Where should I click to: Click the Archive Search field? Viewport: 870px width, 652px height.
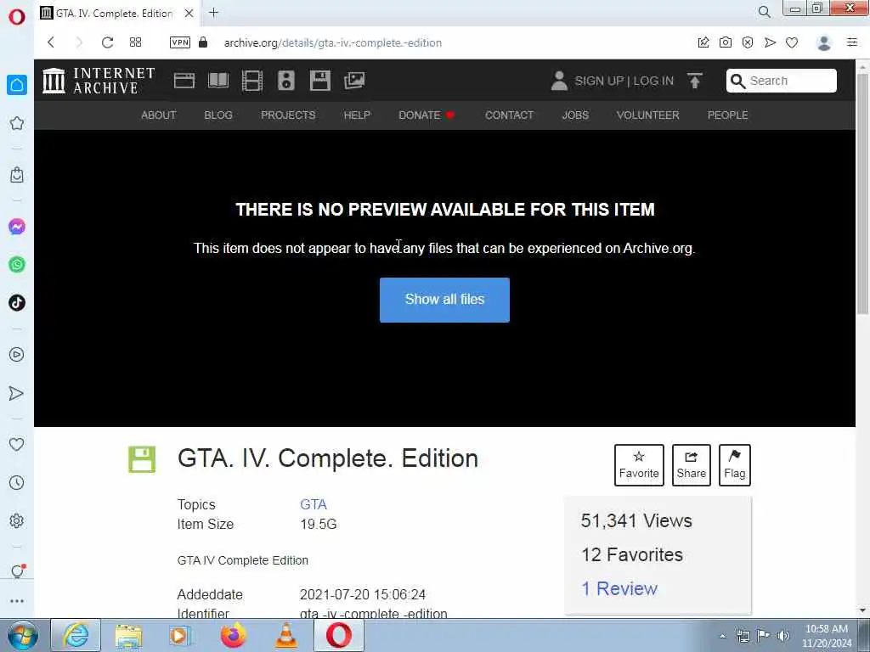[x=782, y=81]
